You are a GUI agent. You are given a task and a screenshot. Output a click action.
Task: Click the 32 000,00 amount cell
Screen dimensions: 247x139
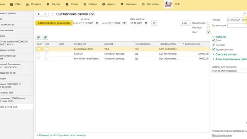[x=196, y=54]
